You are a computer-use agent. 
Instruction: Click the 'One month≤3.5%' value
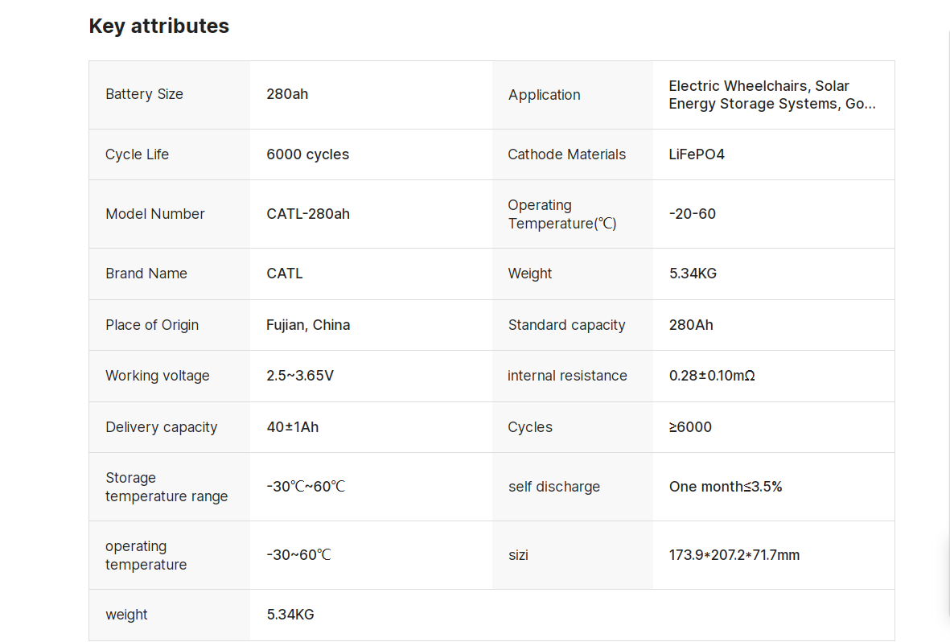[x=726, y=487]
